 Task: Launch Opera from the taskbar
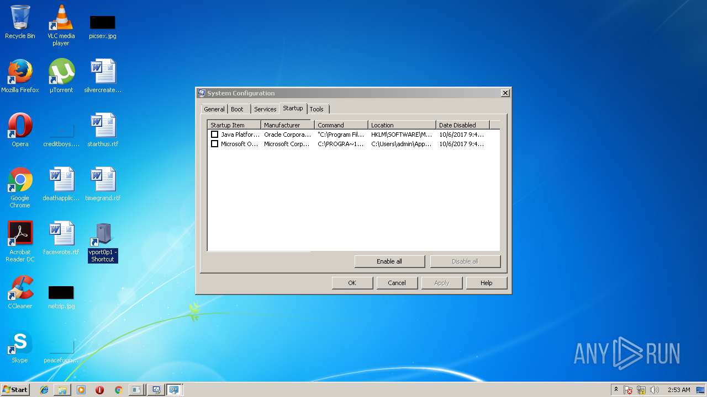coord(99,390)
